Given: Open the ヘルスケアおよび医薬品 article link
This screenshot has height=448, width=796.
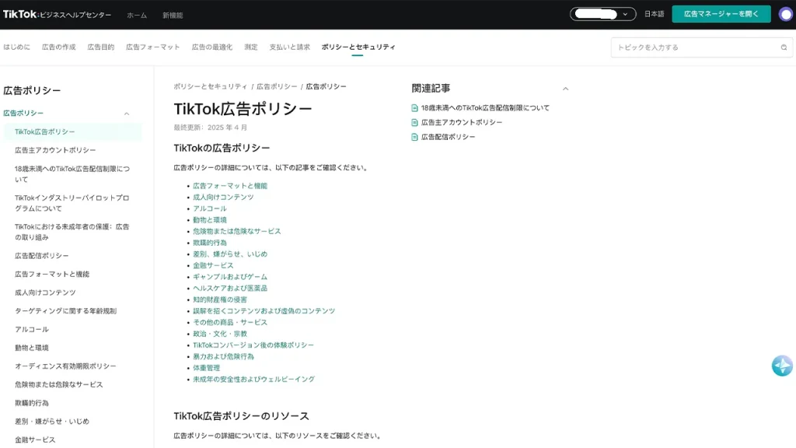Looking at the screenshot, I should pyautogui.click(x=230, y=288).
